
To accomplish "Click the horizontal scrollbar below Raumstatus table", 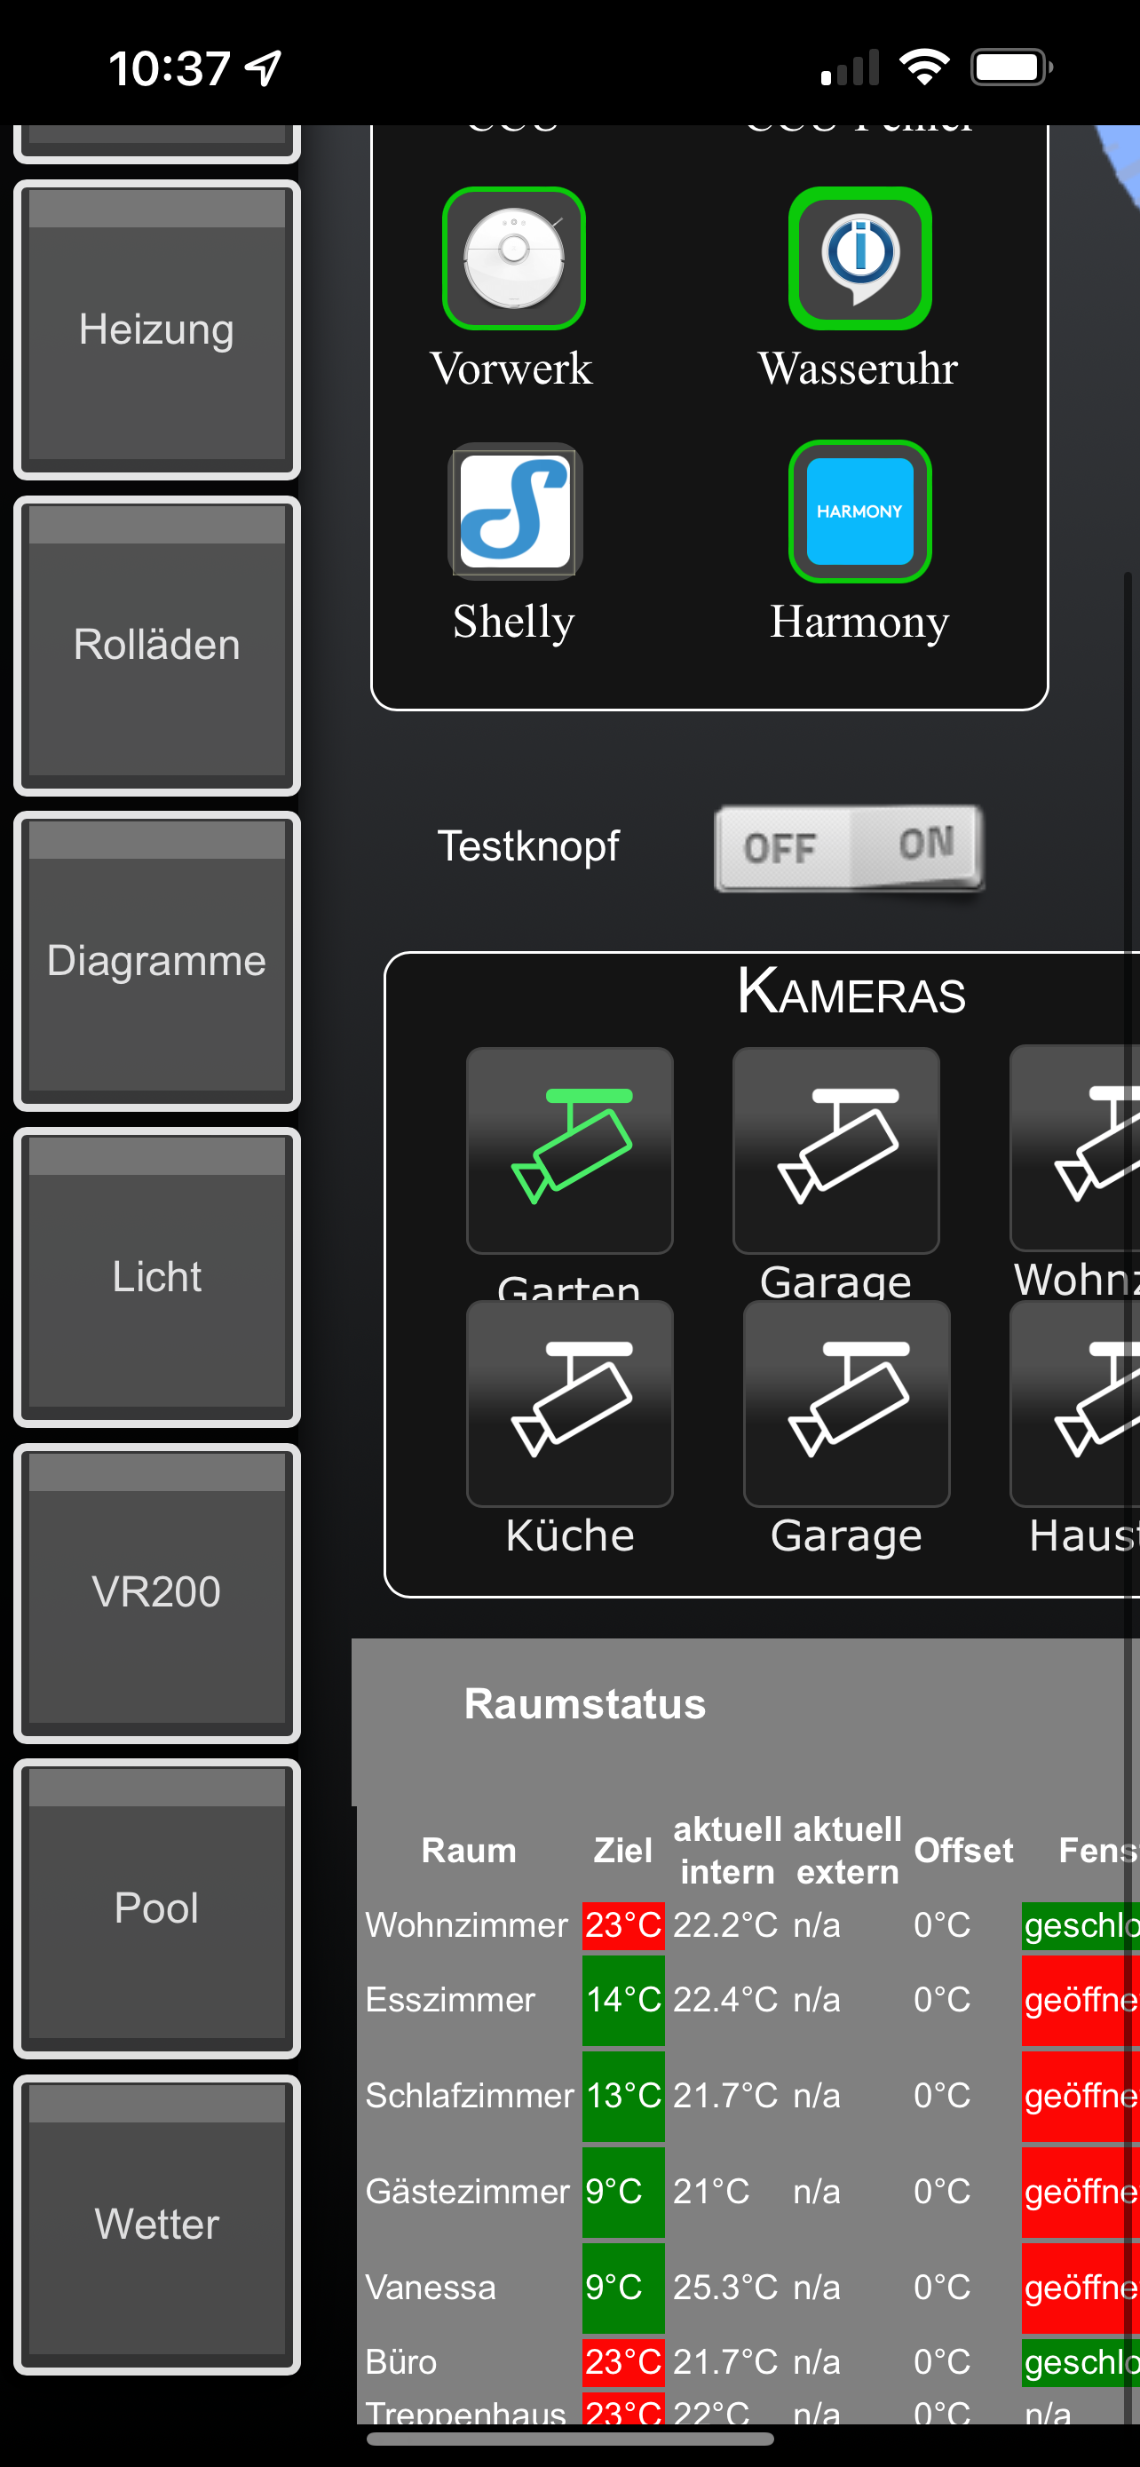I will coord(569,2439).
